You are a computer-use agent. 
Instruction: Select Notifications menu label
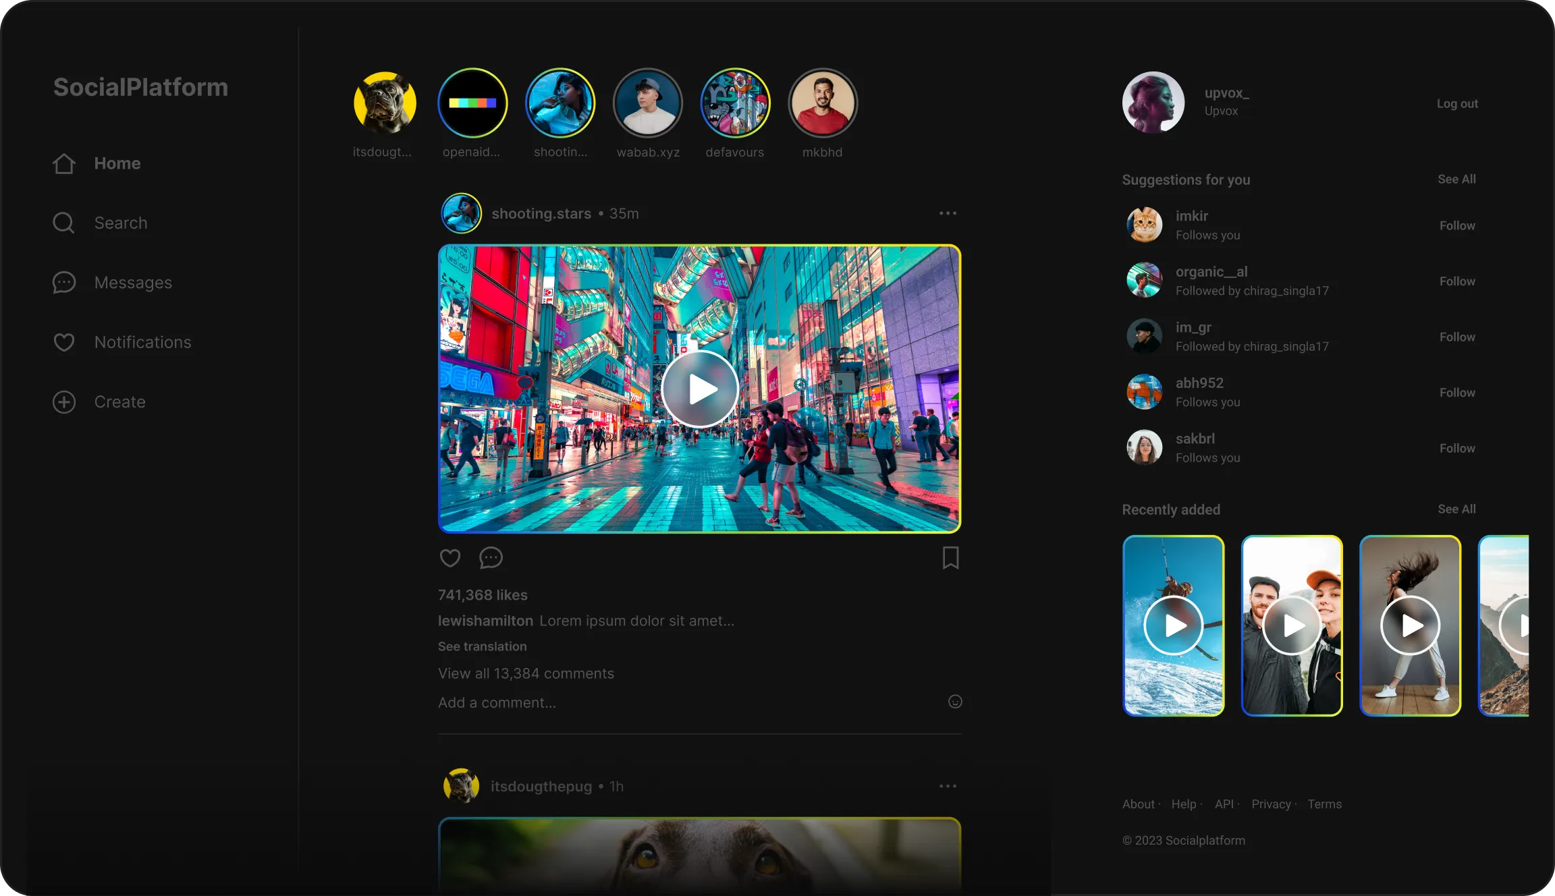(143, 342)
